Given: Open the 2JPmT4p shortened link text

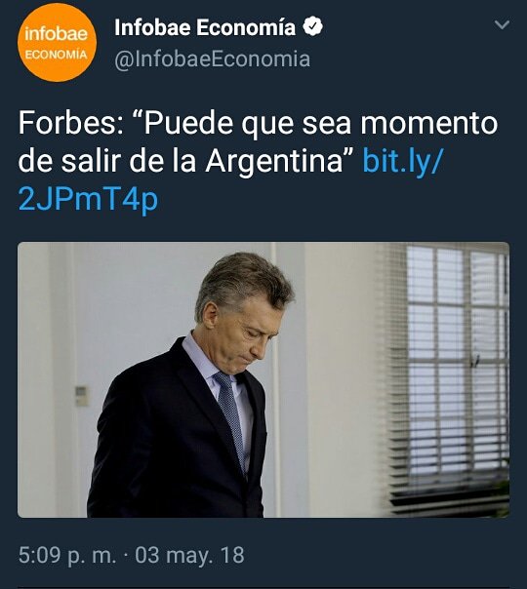Looking at the screenshot, I should pyautogui.click(x=88, y=199).
